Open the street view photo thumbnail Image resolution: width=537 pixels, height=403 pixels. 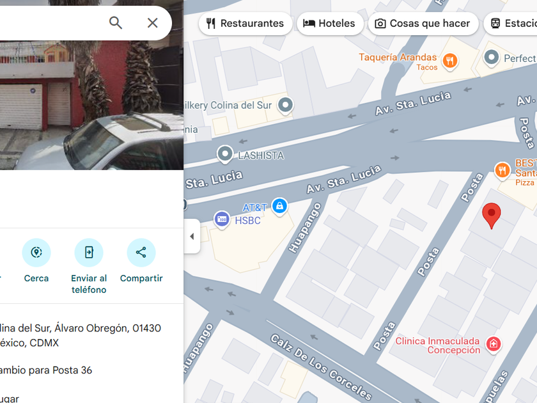click(x=92, y=105)
